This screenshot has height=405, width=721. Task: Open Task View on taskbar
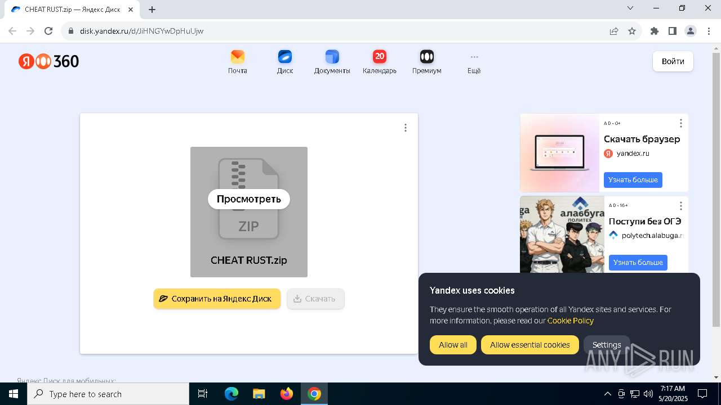[203, 394]
